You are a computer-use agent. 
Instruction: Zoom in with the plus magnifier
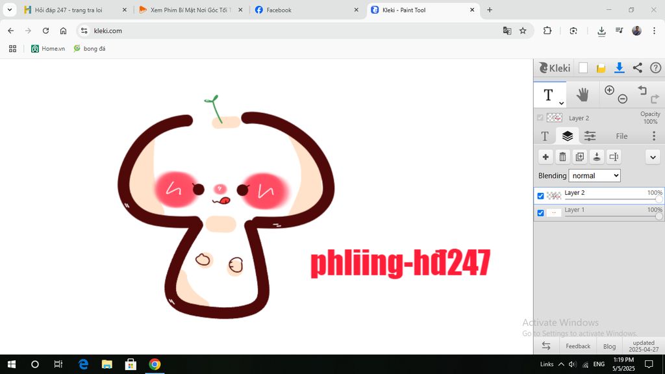point(609,90)
